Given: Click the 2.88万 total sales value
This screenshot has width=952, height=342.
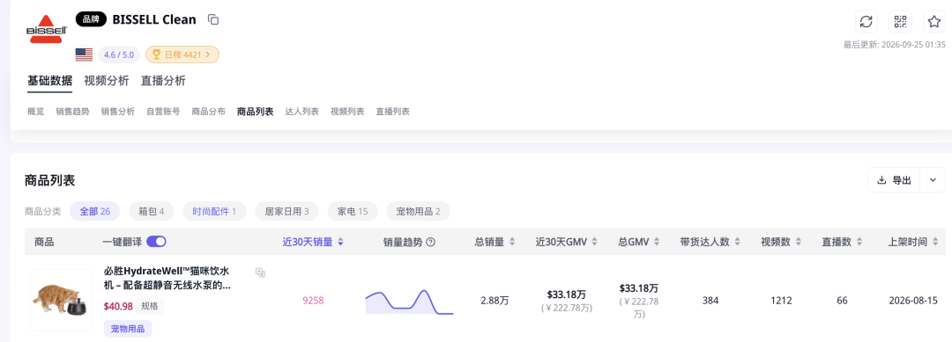Looking at the screenshot, I should click(x=495, y=300).
